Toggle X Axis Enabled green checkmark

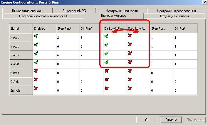point(36,36)
